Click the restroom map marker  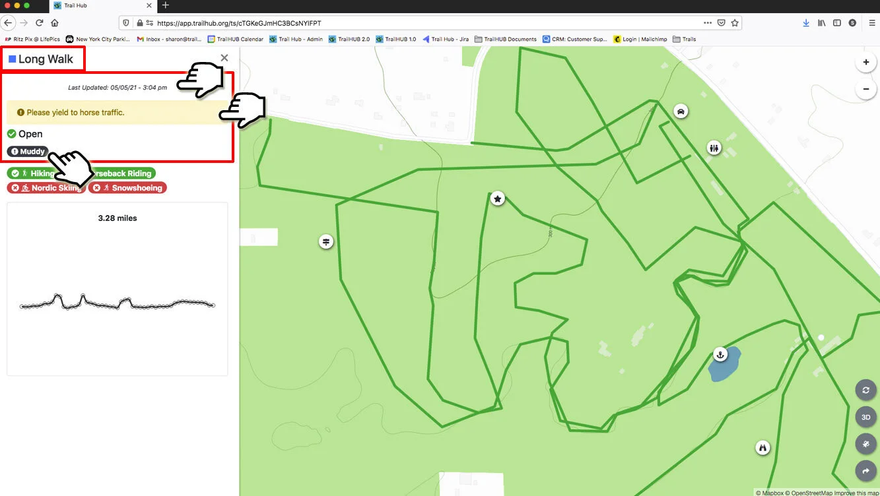pyautogui.click(x=714, y=148)
